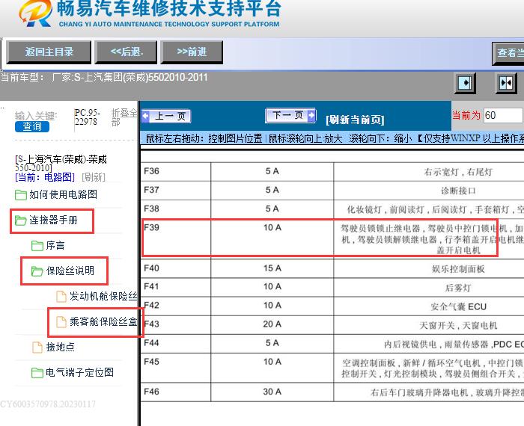This screenshot has width=524, height=426.
Task: Click the PC.95-22978 text
Action: (x=88, y=117)
